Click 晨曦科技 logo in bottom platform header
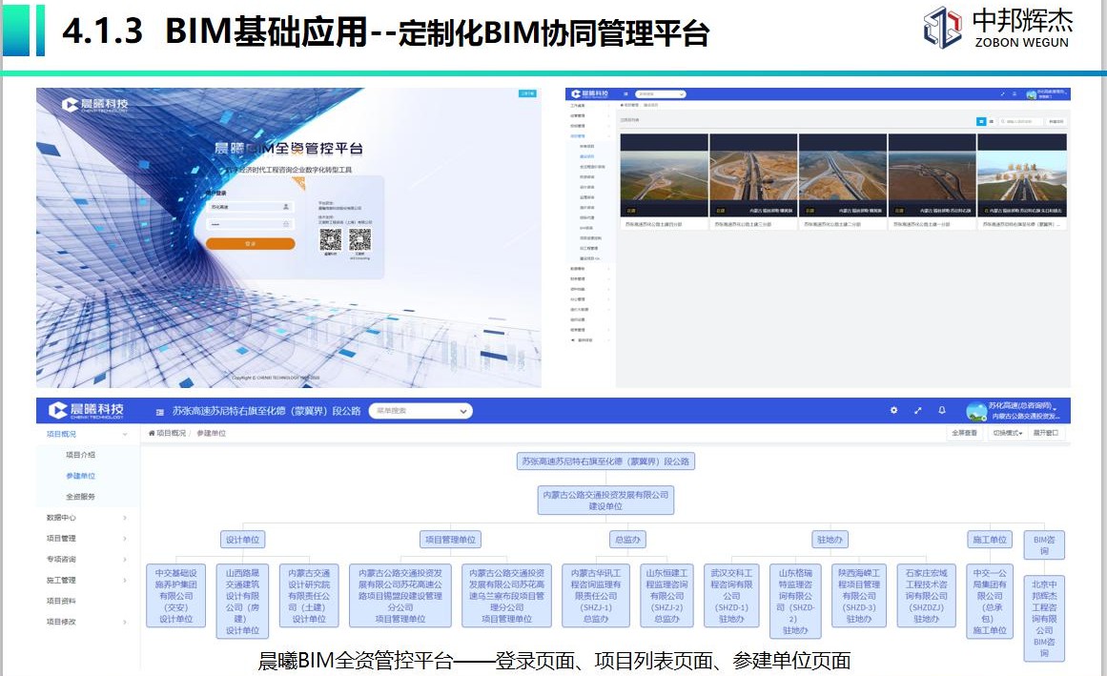This screenshot has height=676, width=1107. 86,411
